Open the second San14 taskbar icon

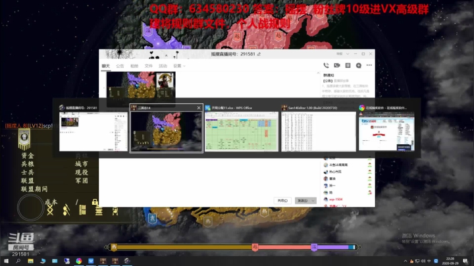(x=115, y=261)
